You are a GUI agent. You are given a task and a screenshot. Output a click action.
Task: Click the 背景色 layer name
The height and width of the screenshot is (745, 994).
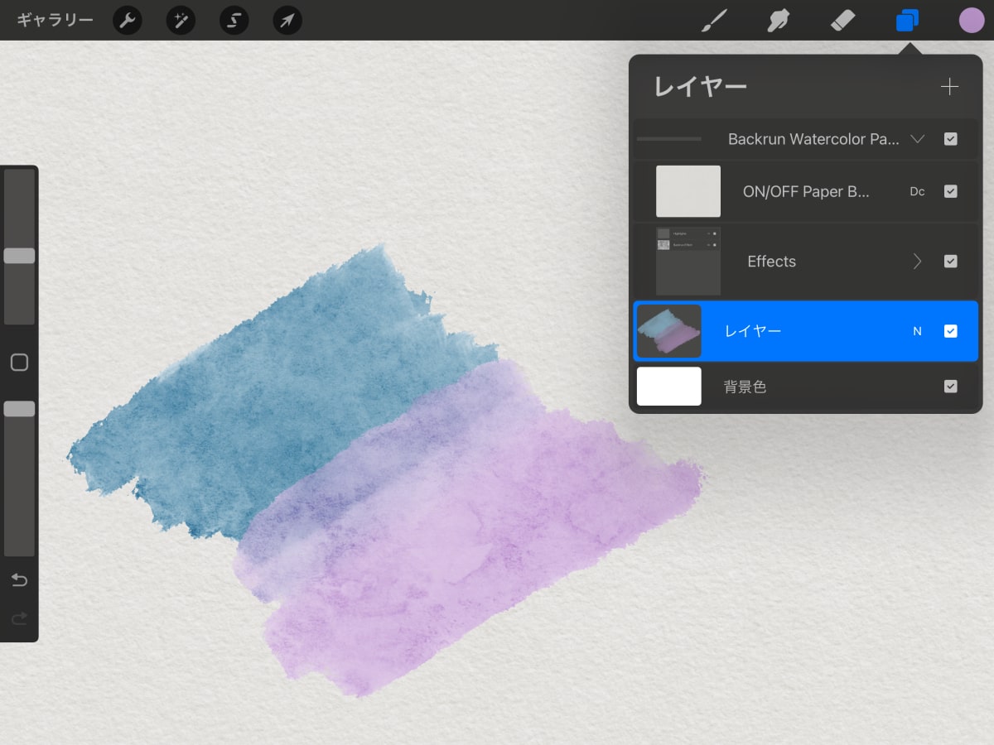[x=745, y=387]
